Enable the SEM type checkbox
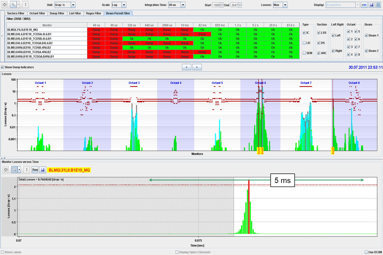 point(304,53)
